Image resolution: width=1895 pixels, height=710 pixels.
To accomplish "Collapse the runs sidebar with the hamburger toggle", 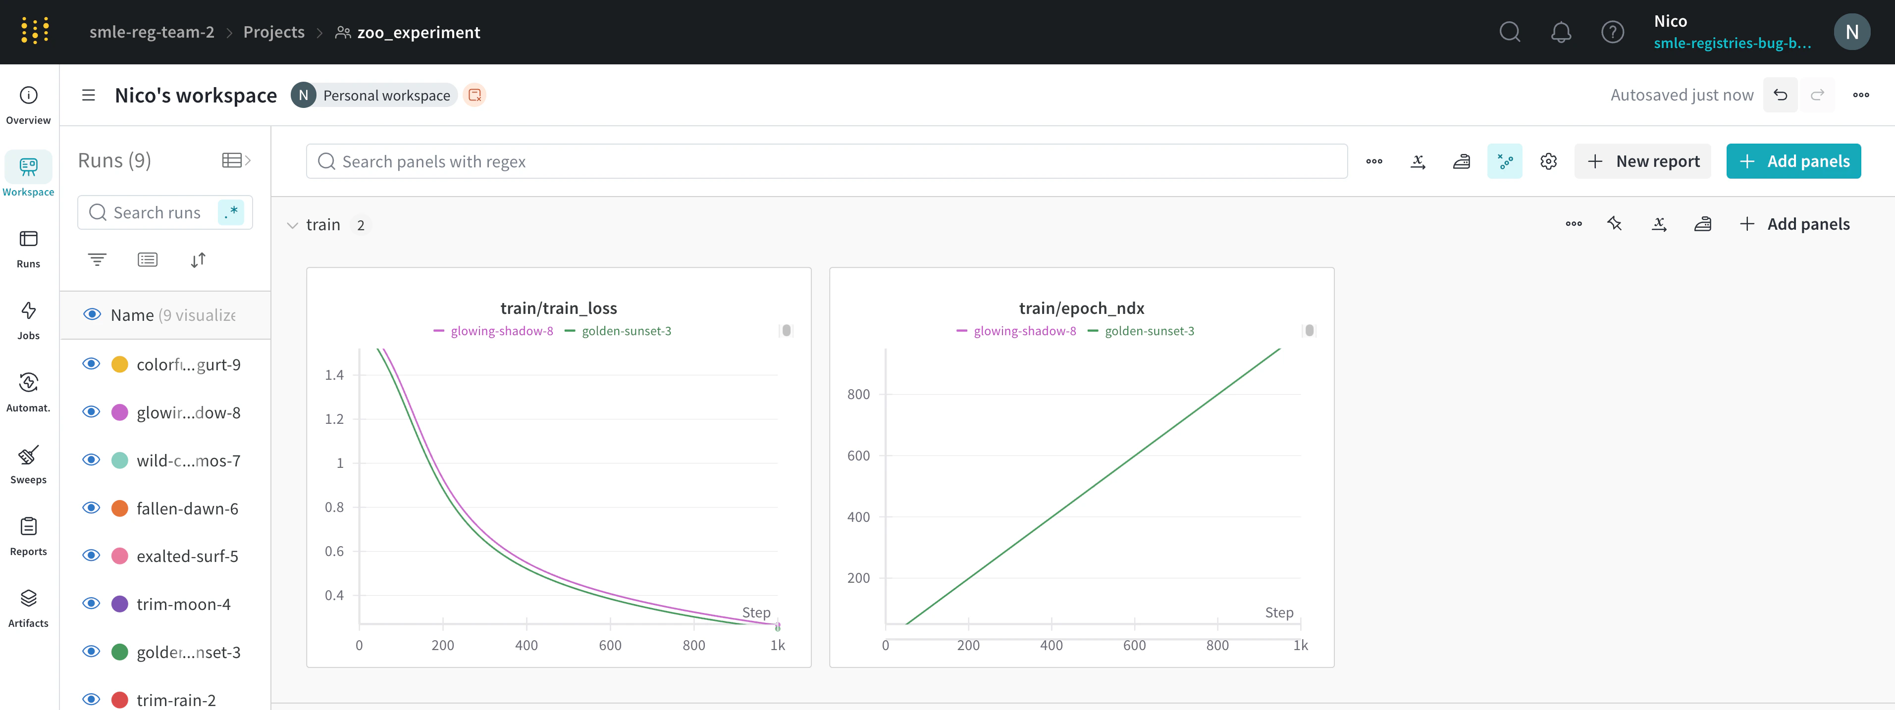I will tap(88, 95).
